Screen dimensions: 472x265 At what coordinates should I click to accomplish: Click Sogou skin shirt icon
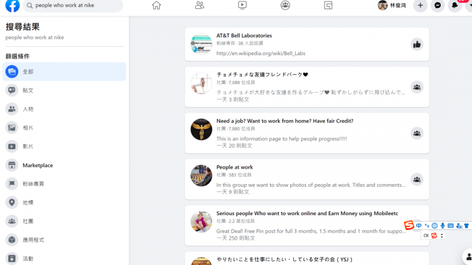pyautogui.click(x=466, y=226)
